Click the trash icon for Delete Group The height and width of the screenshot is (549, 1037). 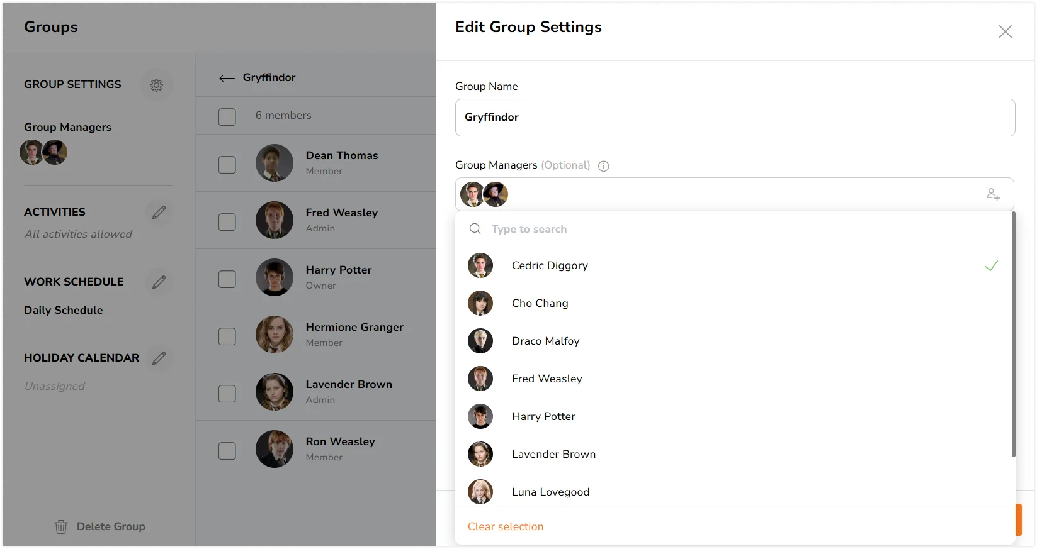[61, 527]
